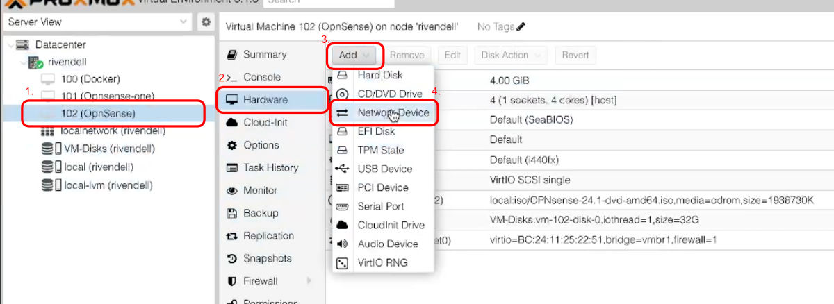Image resolution: width=834 pixels, height=304 pixels.
Task: Click the Replication arrows icon
Action: click(231, 236)
